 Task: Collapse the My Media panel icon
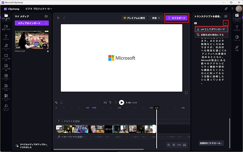(x=46, y=16)
